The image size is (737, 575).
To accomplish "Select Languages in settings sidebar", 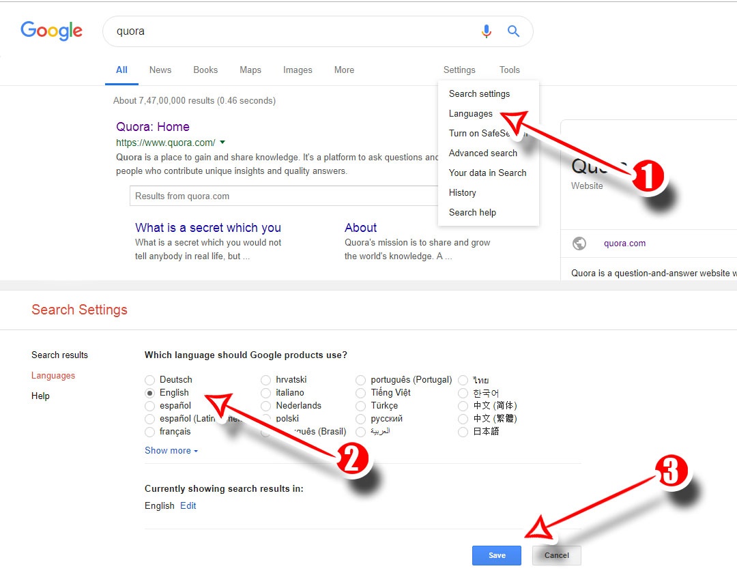I will (53, 375).
